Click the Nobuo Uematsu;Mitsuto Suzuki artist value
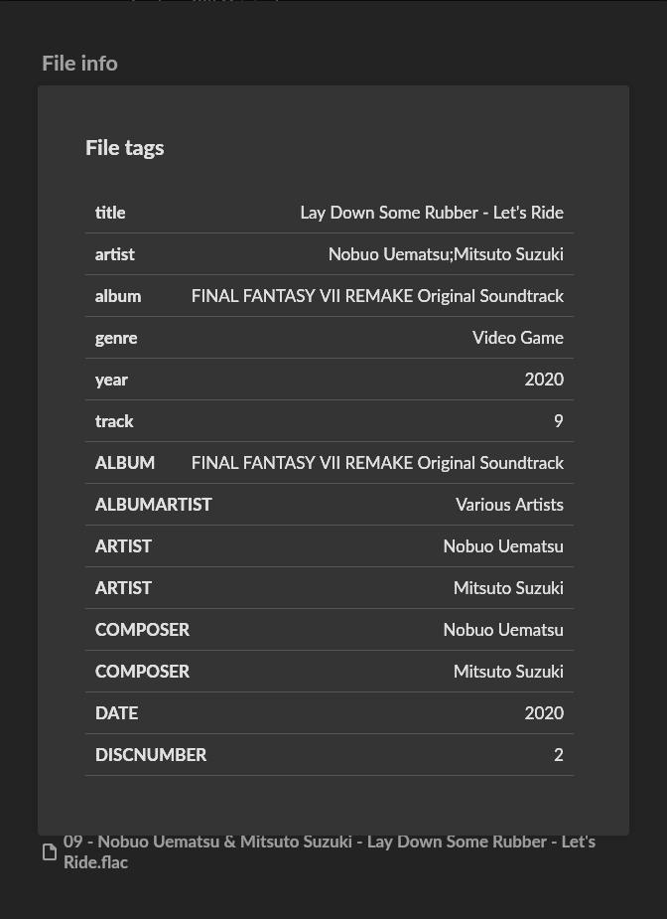Viewport: 667px width, 919px height. tap(446, 254)
